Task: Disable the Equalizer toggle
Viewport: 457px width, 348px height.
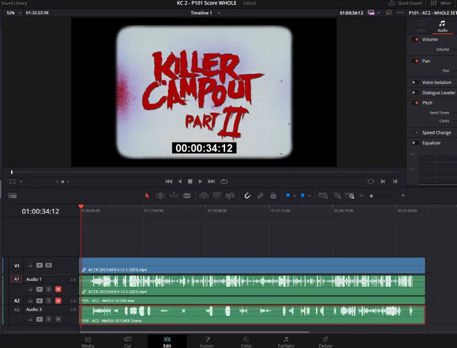Action: 415,143
